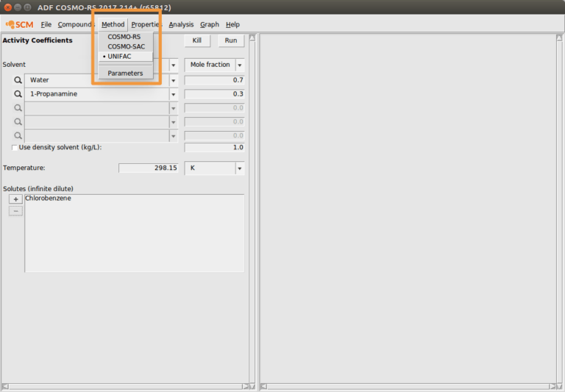Expand the 1-Propanamine compound dropdown
Image resolution: width=565 pixels, height=392 pixels.
click(x=174, y=94)
